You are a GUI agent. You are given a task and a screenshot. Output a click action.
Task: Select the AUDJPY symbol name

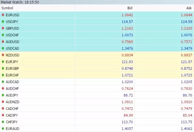12,95
